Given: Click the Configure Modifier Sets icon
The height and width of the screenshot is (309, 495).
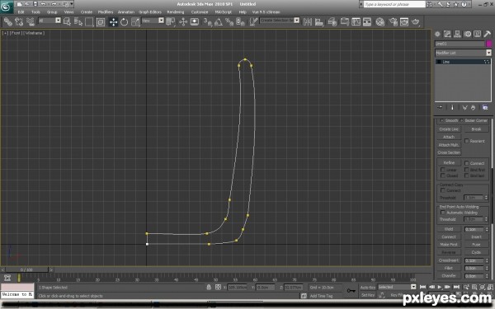Looking at the screenshot, I should (485, 107).
